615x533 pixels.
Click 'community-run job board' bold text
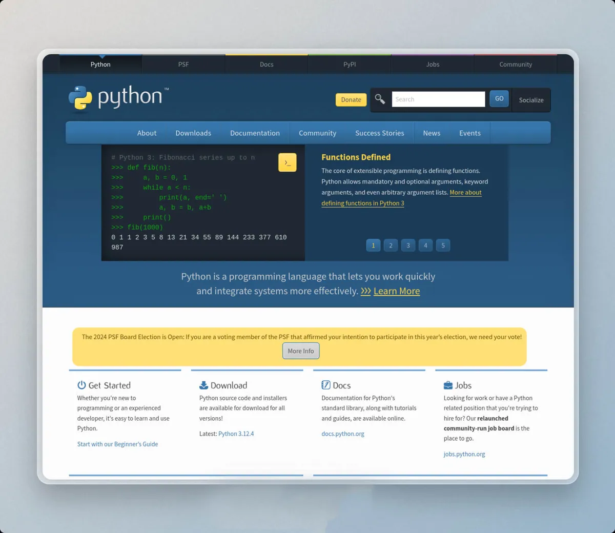[479, 428]
